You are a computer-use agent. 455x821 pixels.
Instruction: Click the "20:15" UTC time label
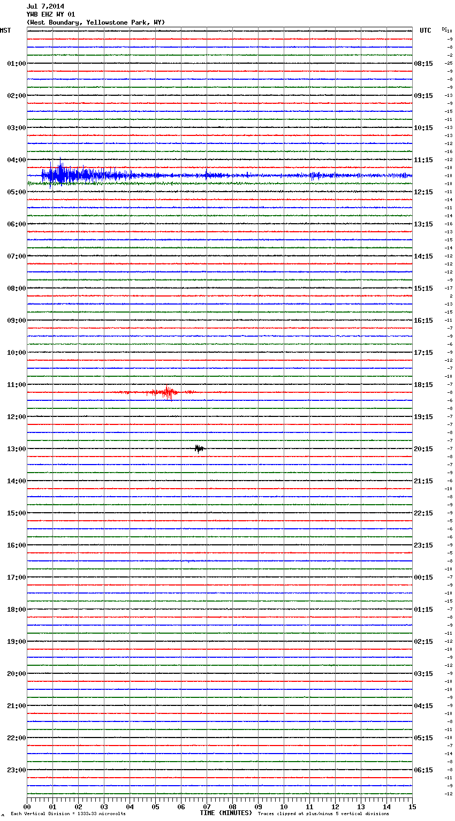423,449
